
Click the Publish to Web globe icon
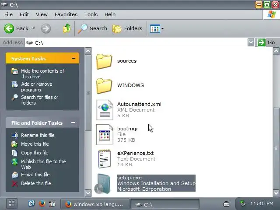tap(15, 161)
